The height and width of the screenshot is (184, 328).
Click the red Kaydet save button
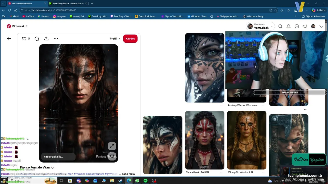tap(130, 39)
